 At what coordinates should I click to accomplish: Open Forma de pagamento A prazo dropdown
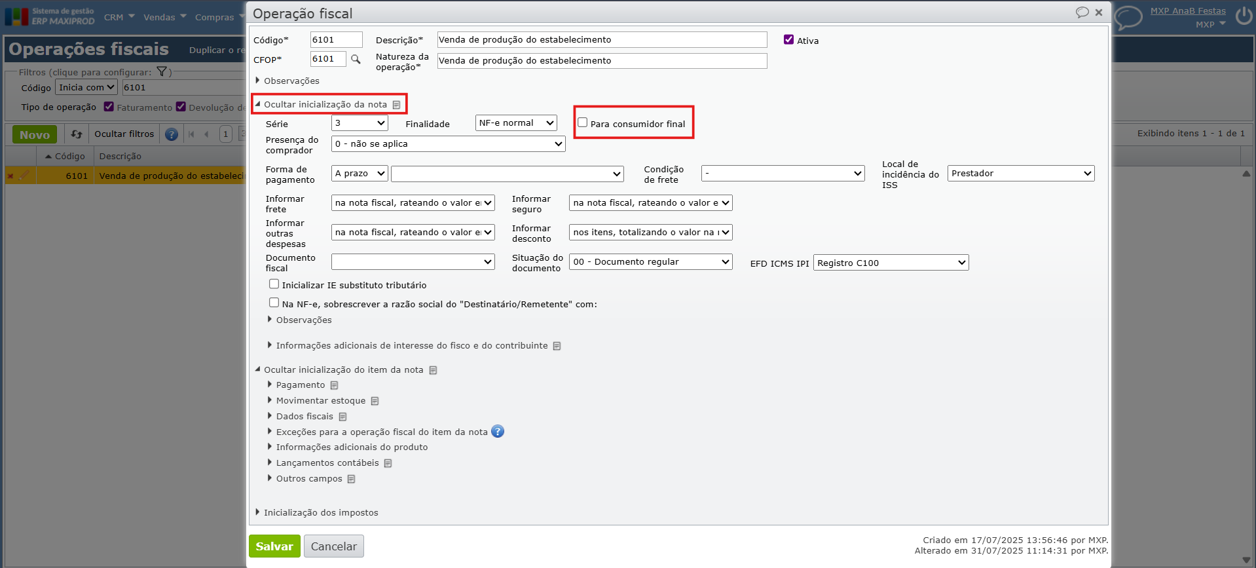(360, 174)
